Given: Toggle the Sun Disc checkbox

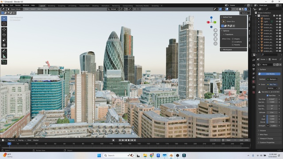Looking at the screenshot, I should pos(268,95).
